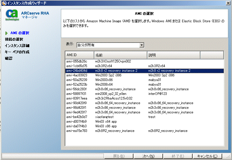Click description trest
232x160 pixels.
[x=152, y=117]
